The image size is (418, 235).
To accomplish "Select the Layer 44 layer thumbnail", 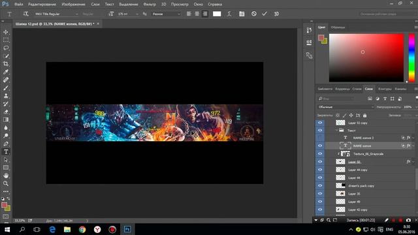I will click(x=340, y=178).
